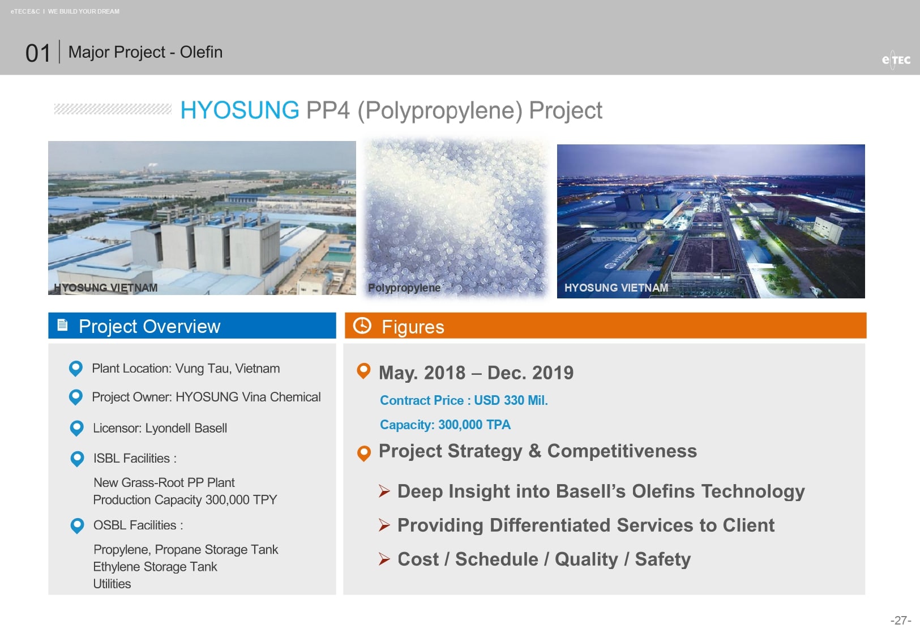
Task: Click the heading Project Strategy & Competitiveness
Action: [538, 451]
